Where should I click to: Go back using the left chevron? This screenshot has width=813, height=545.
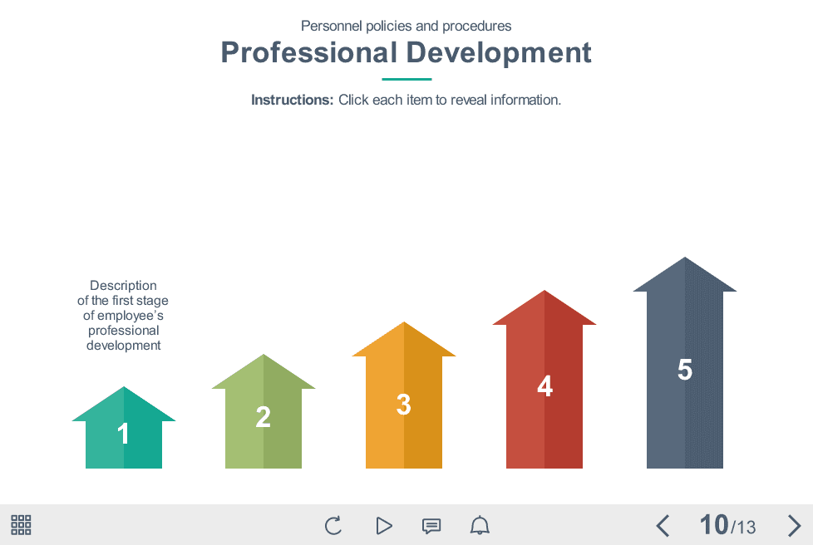tap(663, 525)
